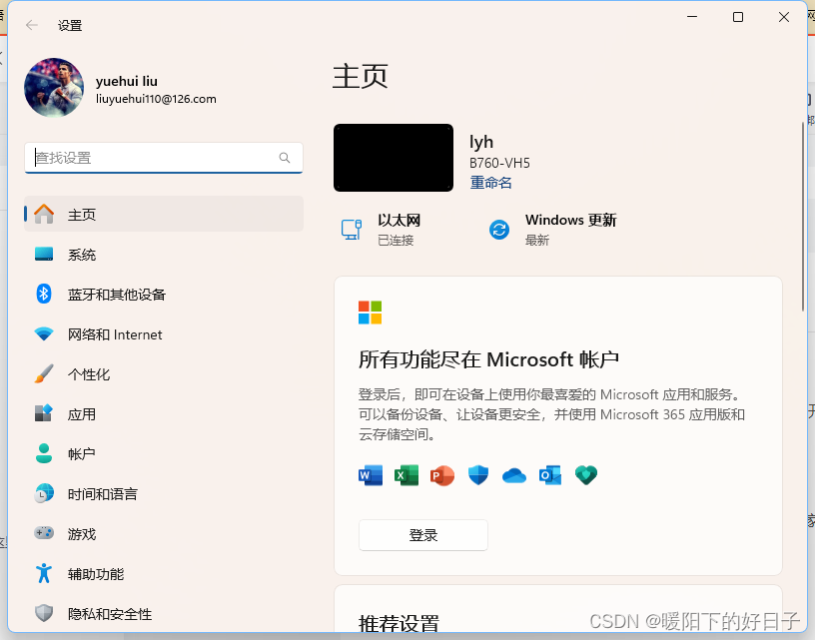Screen dimensions: 815x640
Task: Click the 以太网 ethernet monitor icon
Action: [352, 229]
